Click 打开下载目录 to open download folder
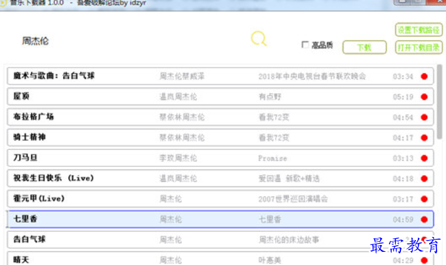The width and height of the screenshot is (446, 265). coord(418,47)
